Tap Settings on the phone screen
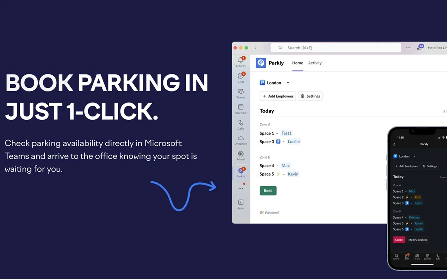Viewport: 447px width, 279px height. point(429,166)
